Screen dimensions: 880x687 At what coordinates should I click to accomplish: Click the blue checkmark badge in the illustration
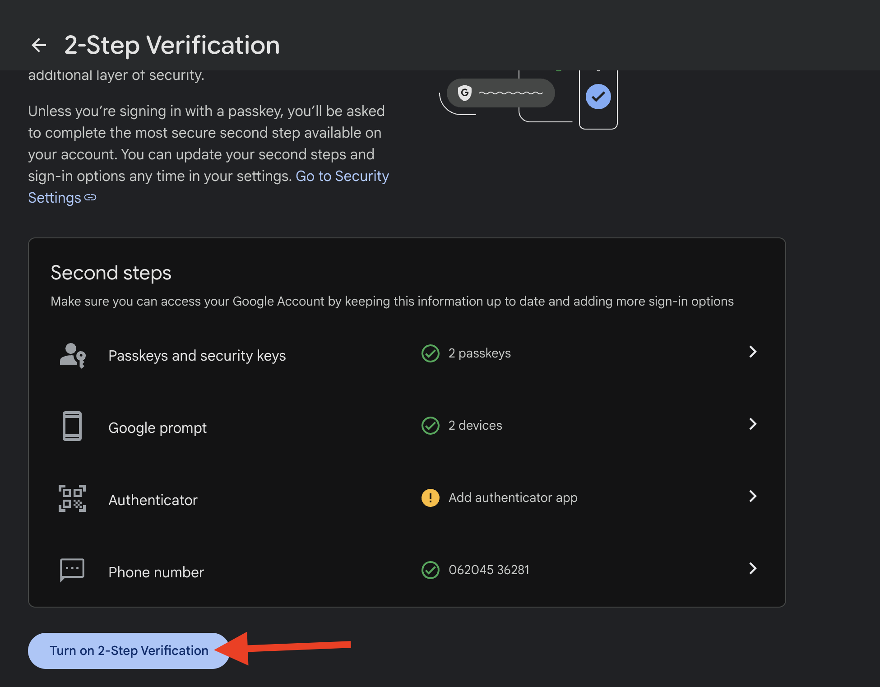(598, 96)
